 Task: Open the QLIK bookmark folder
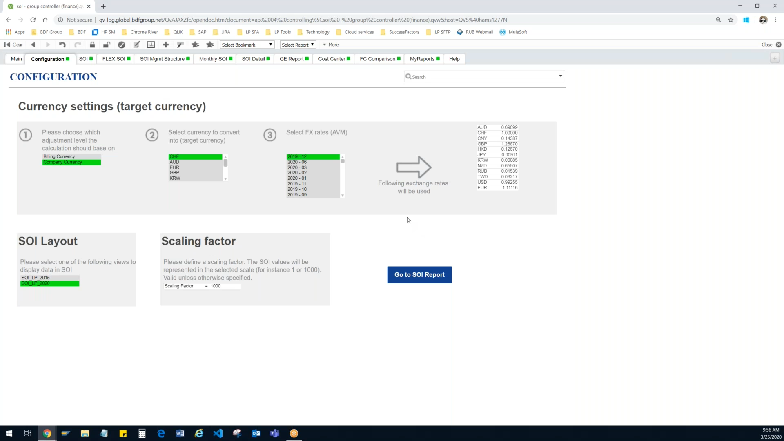point(174,32)
